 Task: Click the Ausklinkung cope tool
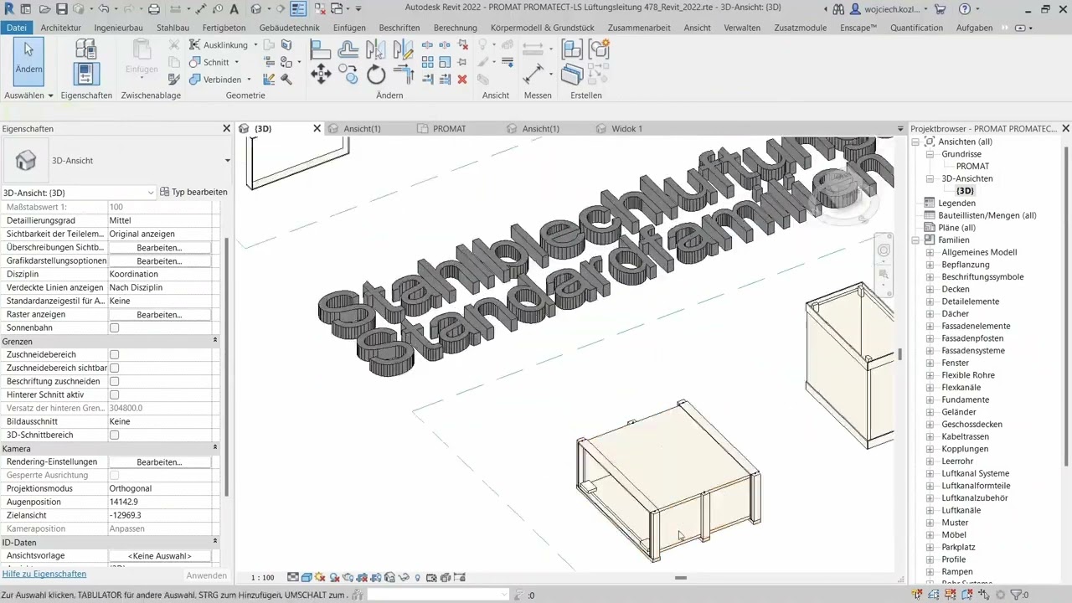(218, 44)
